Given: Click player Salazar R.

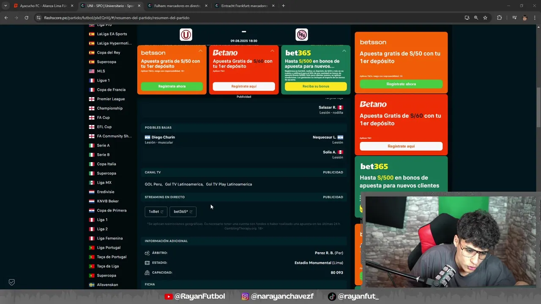Looking at the screenshot, I should [328, 107].
